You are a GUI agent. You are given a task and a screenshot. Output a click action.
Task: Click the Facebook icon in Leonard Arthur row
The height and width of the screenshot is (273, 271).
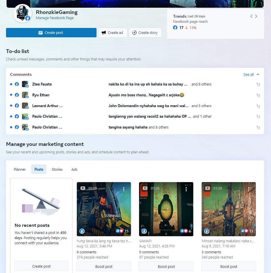(x=17, y=106)
